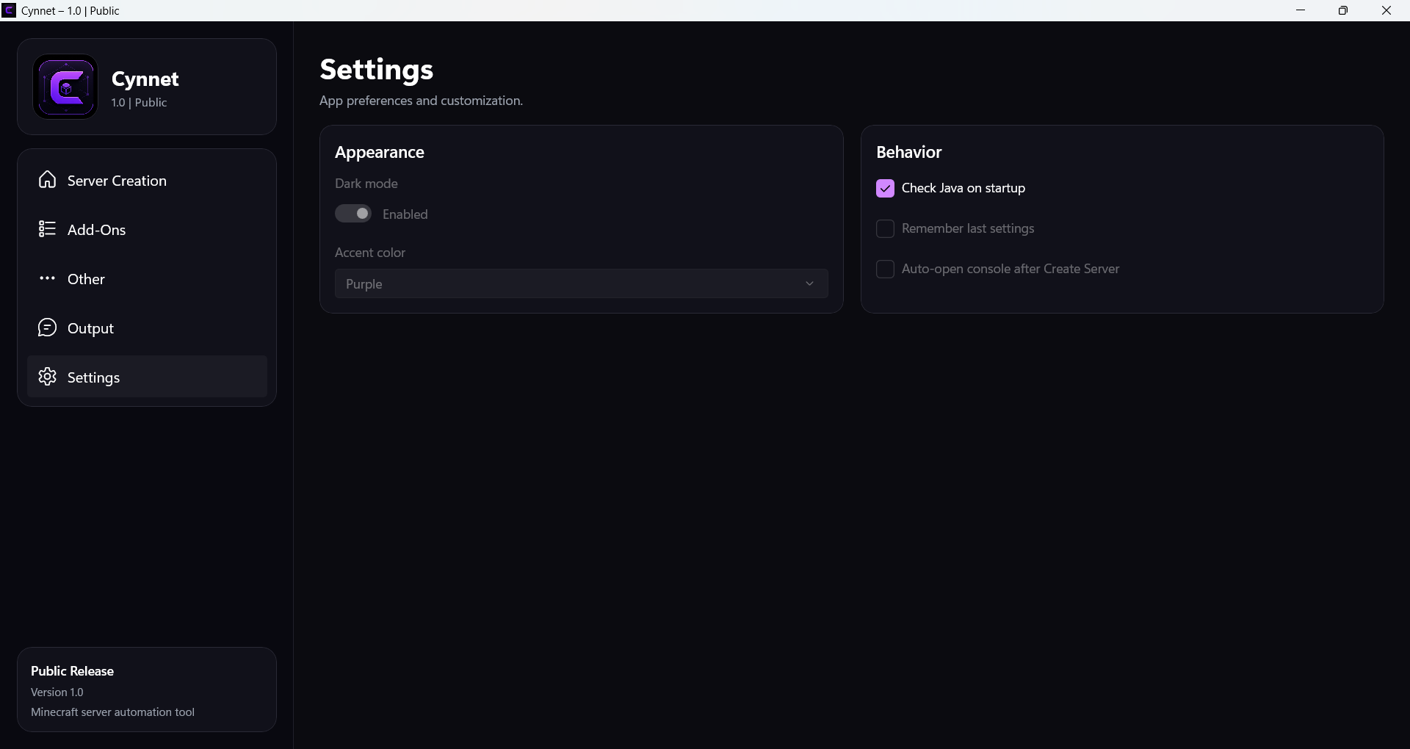
Task: Go to the Add-Ons section
Action: 147,230
